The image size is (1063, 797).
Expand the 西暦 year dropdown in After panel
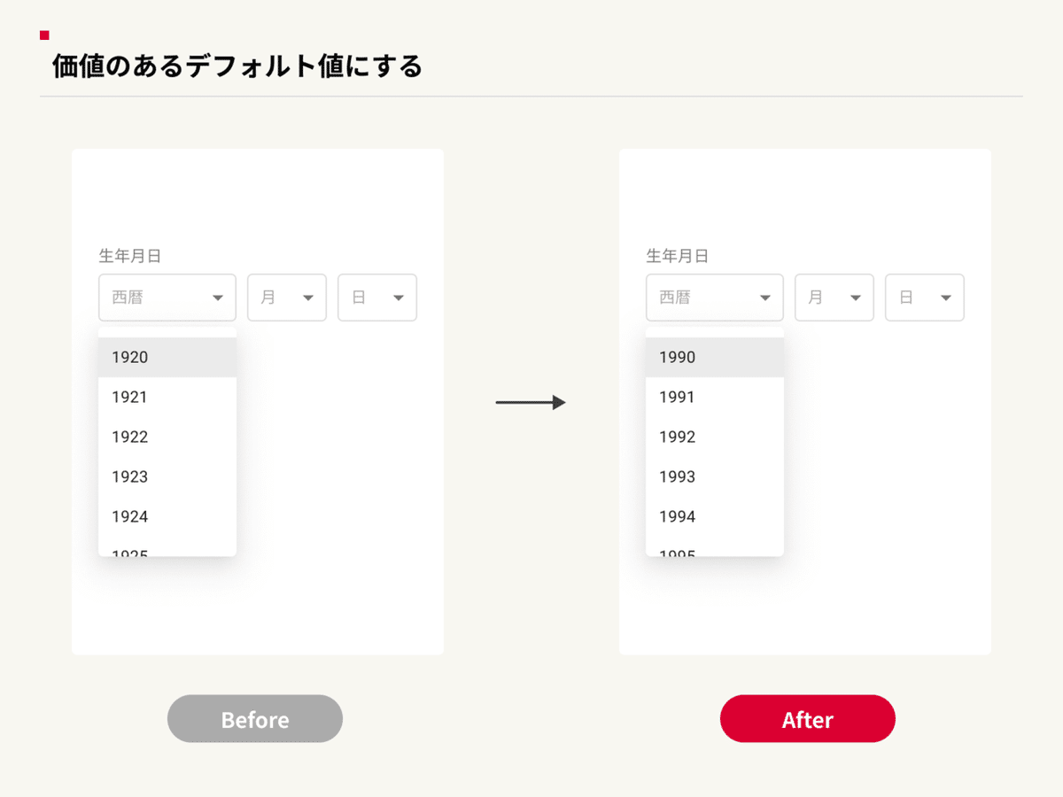[x=715, y=298]
